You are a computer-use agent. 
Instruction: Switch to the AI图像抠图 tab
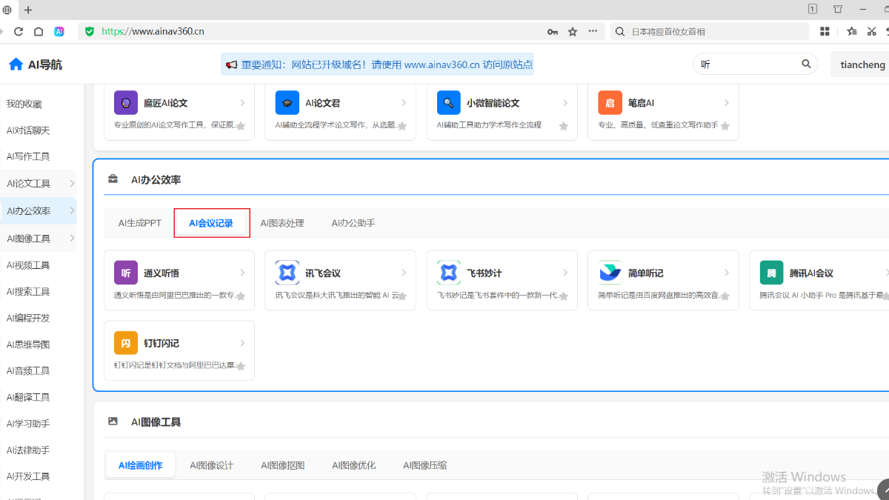[x=282, y=465]
